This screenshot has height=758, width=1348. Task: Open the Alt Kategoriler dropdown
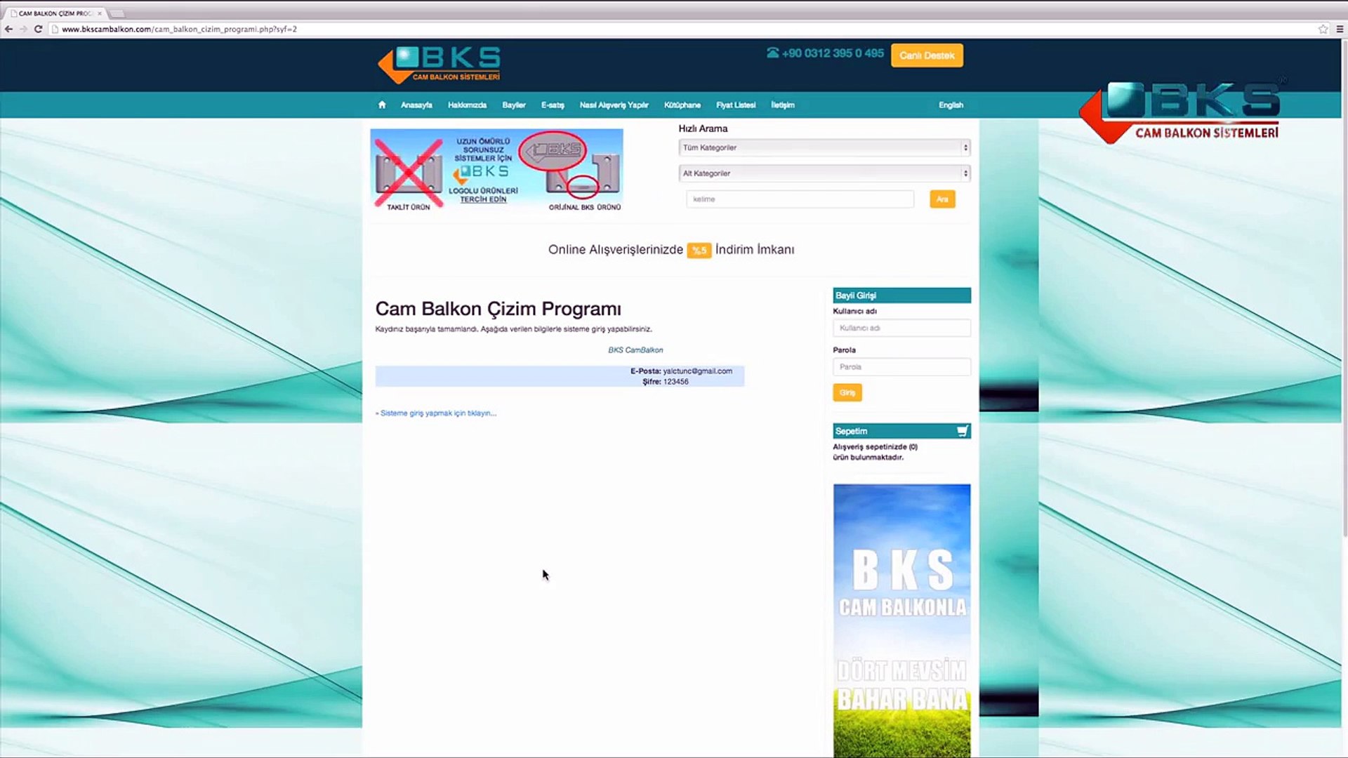coord(824,173)
